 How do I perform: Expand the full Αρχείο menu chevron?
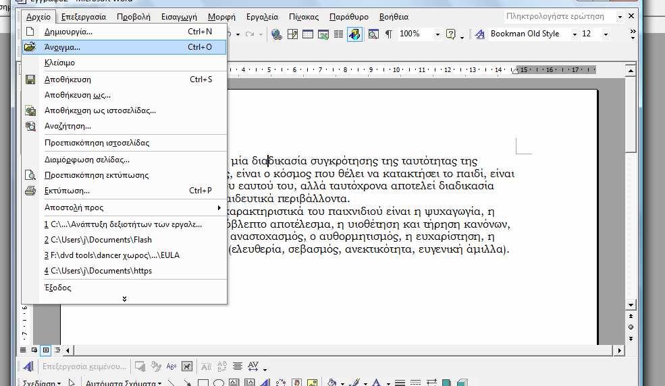coord(124,299)
